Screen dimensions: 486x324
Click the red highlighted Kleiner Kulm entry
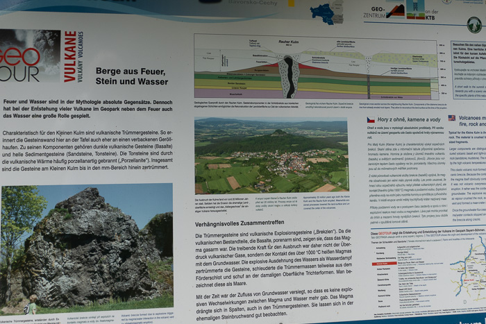point(384,264)
